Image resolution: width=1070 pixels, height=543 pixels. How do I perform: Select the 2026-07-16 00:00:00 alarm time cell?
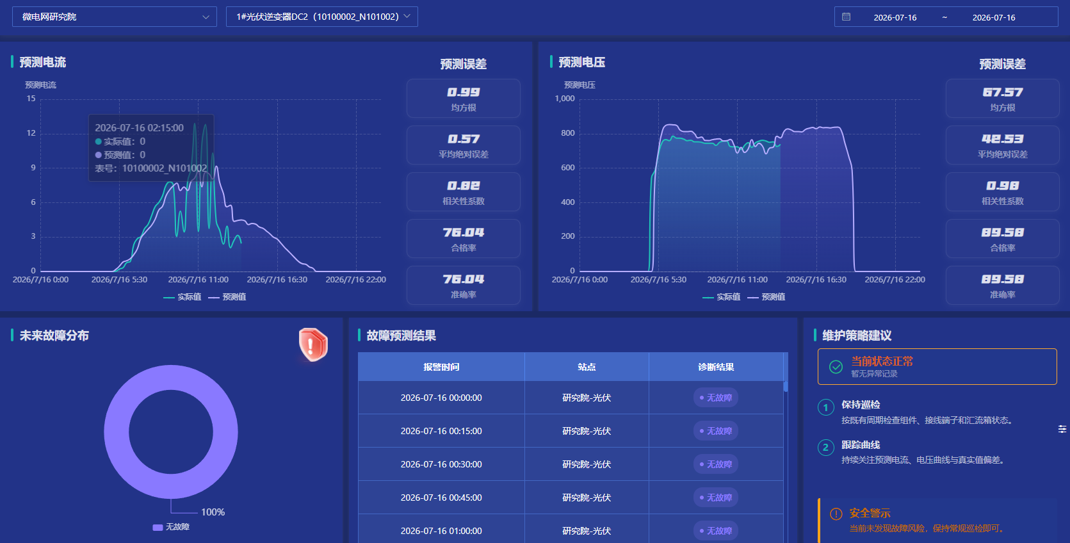click(x=441, y=398)
